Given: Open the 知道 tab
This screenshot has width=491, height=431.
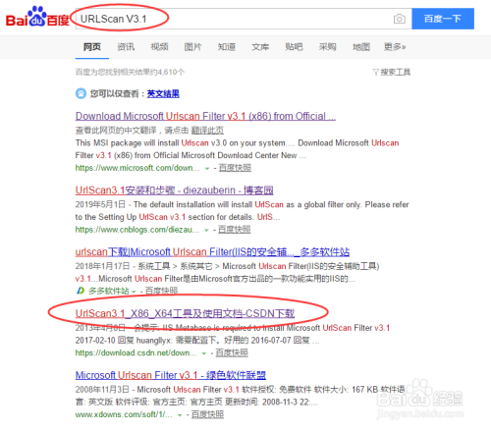Looking at the screenshot, I should (x=227, y=47).
